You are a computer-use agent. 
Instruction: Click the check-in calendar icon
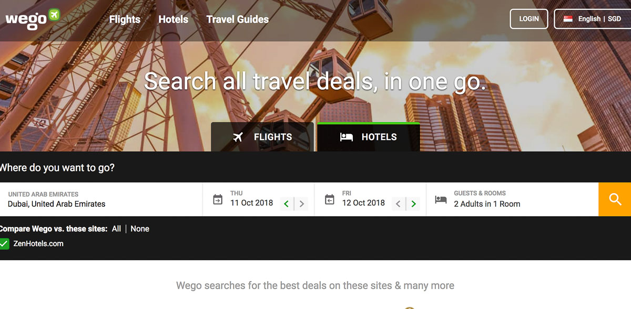(218, 199)
